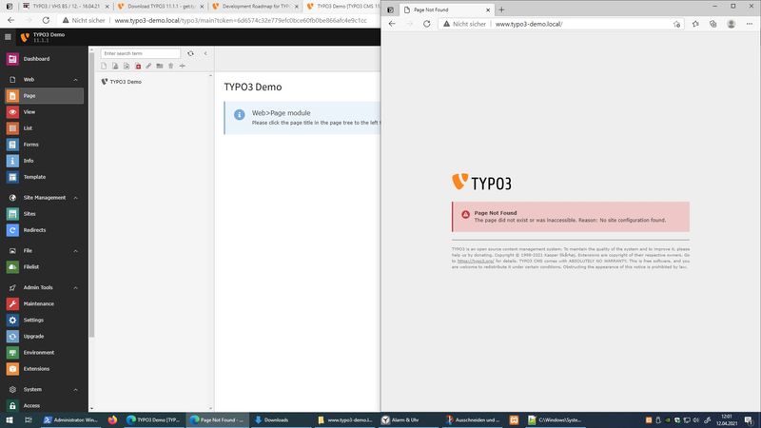The height and width of the screenshot is (428, 761).
Task: Open the profile icon in right browser
Action: click(731, 24)
